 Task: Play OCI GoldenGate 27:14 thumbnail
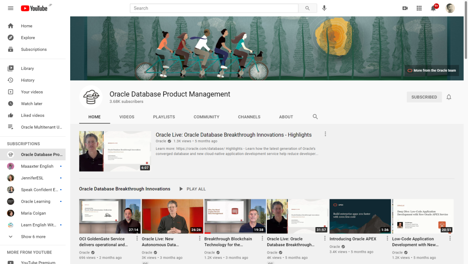tap(110, 216)
